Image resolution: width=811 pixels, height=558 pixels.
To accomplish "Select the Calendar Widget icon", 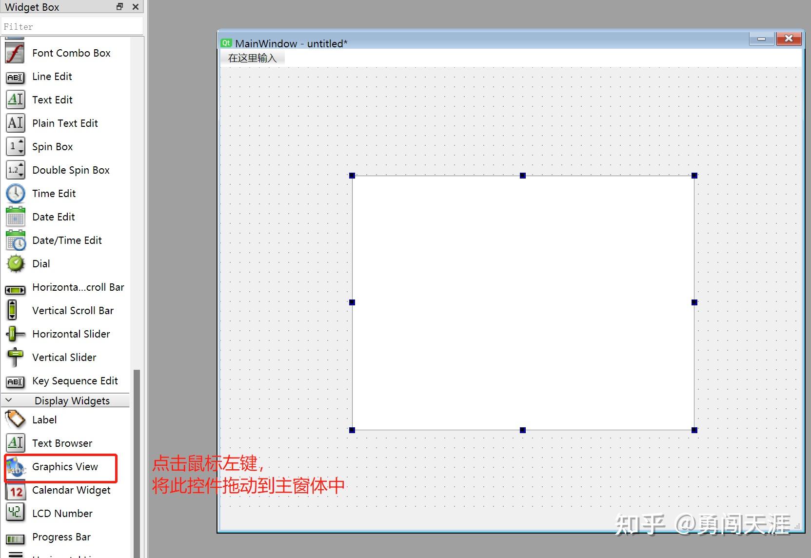I will coord(15,490).
